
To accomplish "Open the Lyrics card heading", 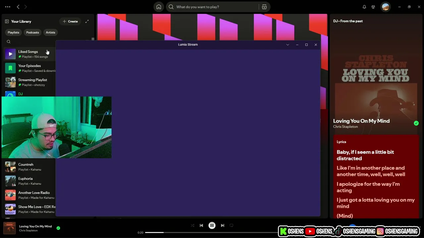I will (x=342, y=142).
